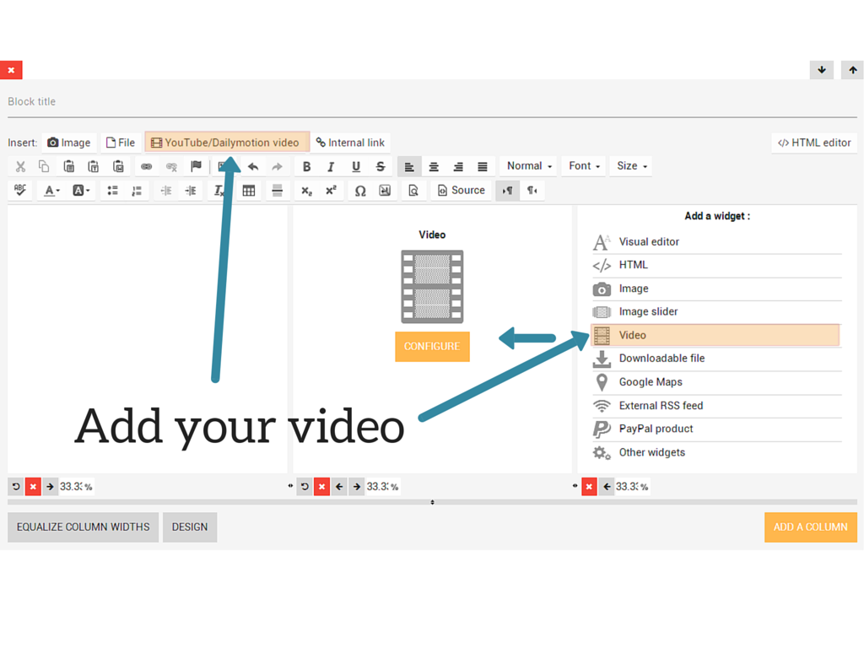
Task: Open the text color picker
Action: pyautogui.click(x=51, y=191)
